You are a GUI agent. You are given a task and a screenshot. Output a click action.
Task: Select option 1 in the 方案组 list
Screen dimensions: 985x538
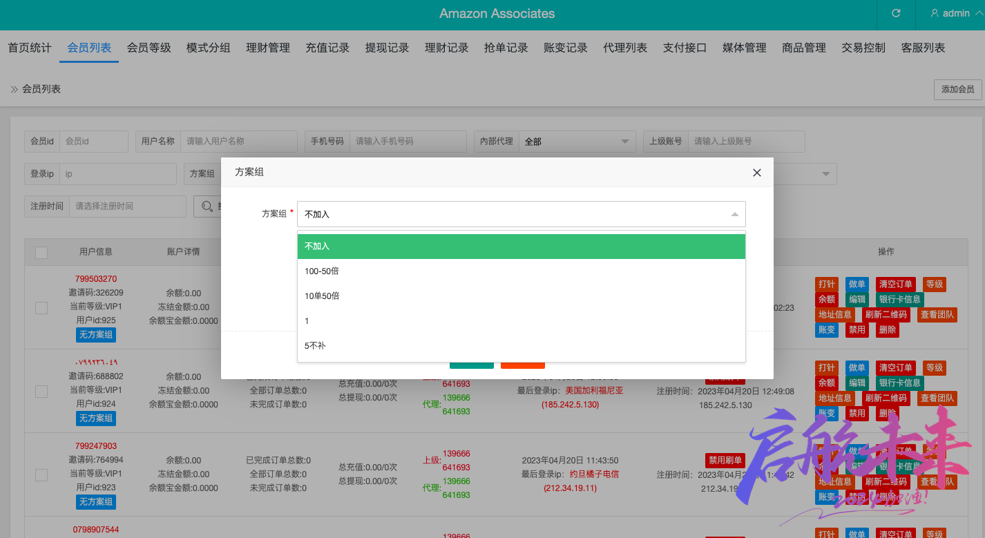[x=522, y=320]
